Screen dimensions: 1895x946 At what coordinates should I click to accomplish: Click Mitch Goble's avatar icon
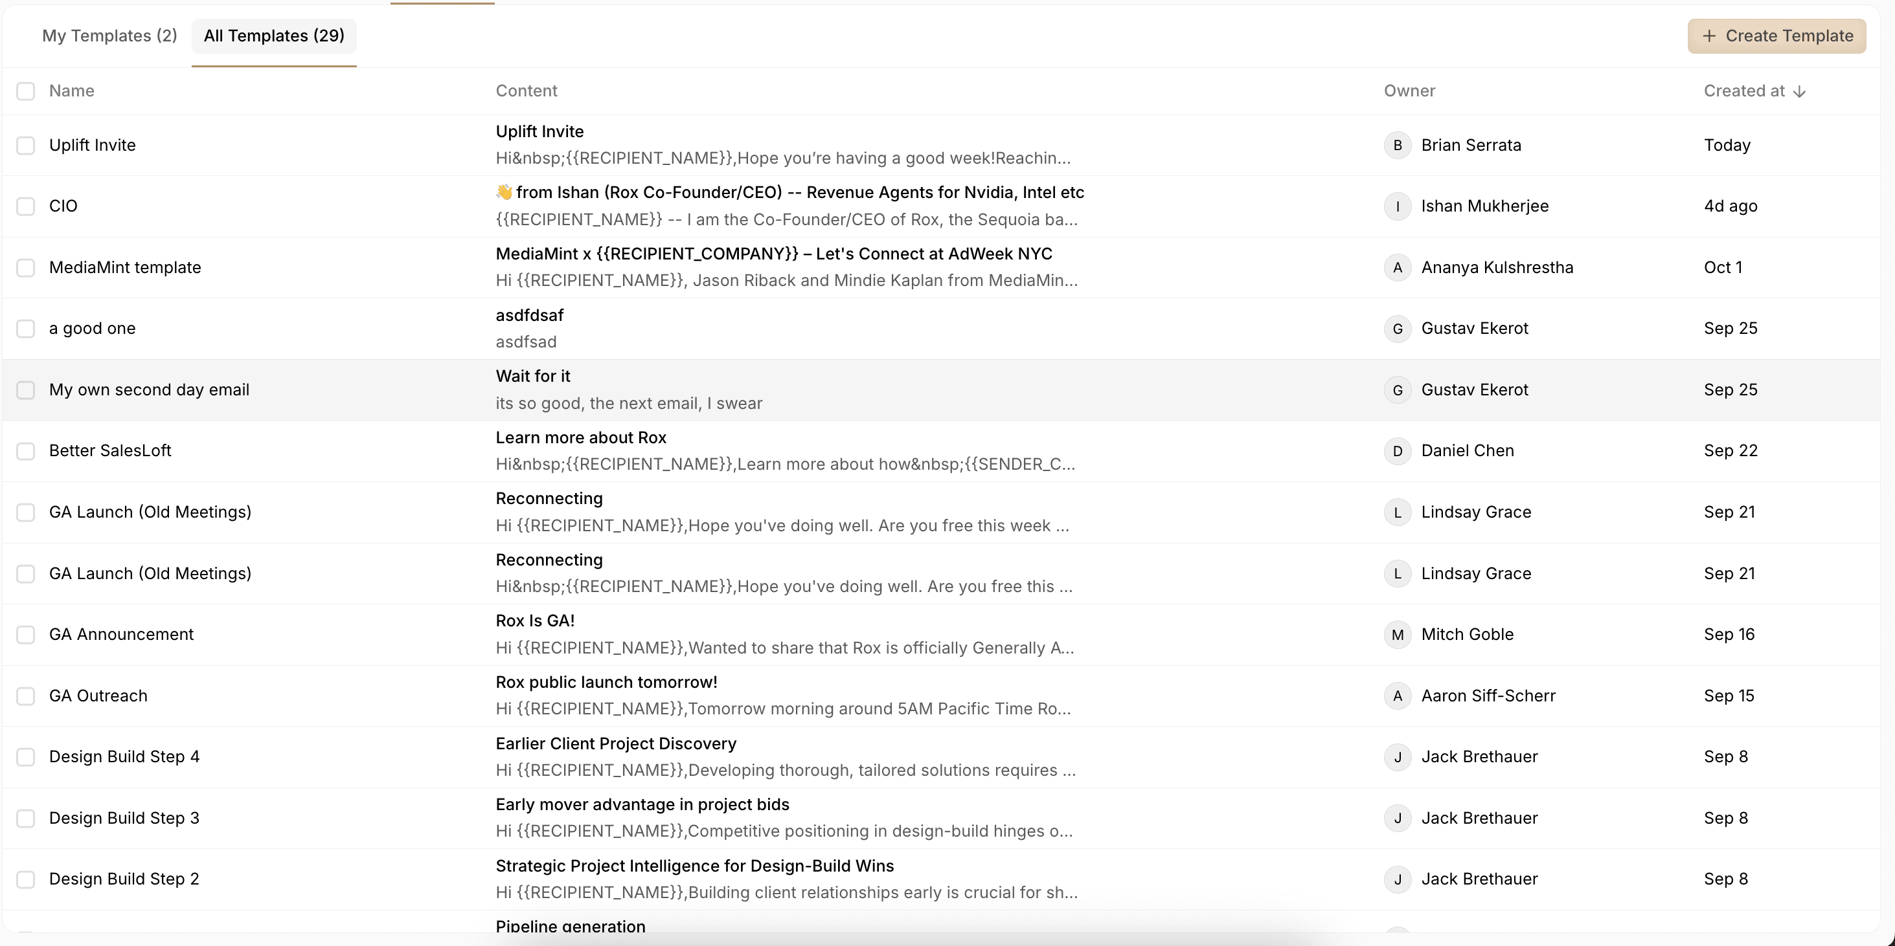click(x=1397, y=634)
